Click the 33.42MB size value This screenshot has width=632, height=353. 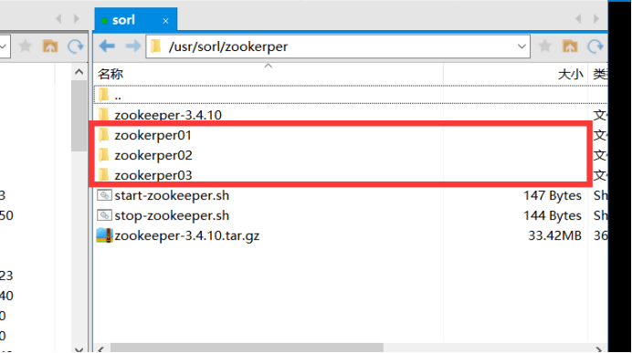554,235
